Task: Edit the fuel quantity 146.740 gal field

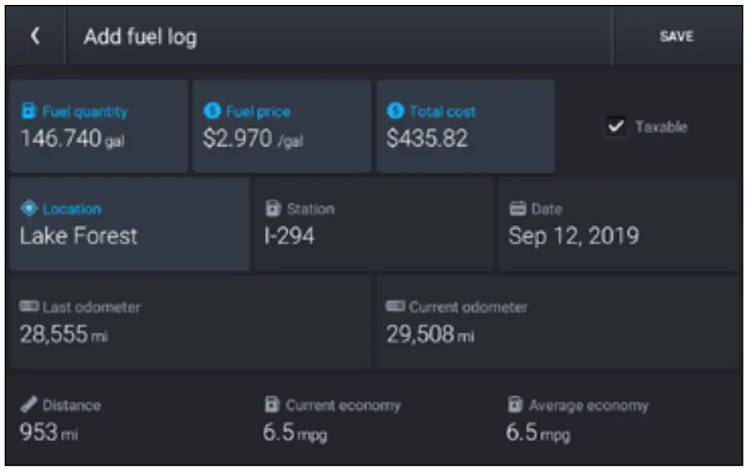Action: 98,127
